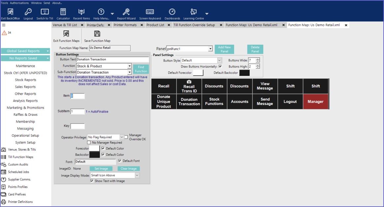
Task: Click the Find Function button
Action: pos(141,69)
